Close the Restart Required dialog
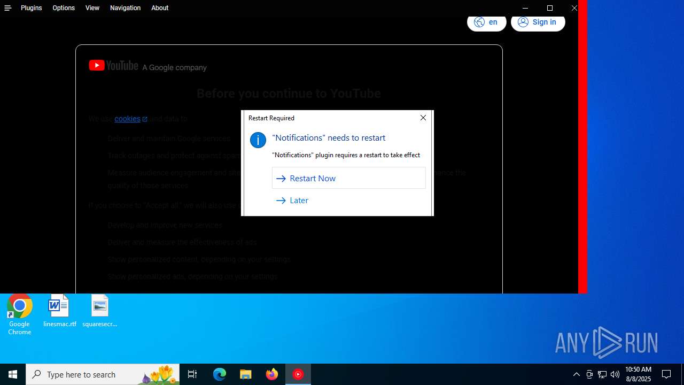 point(423,118)
